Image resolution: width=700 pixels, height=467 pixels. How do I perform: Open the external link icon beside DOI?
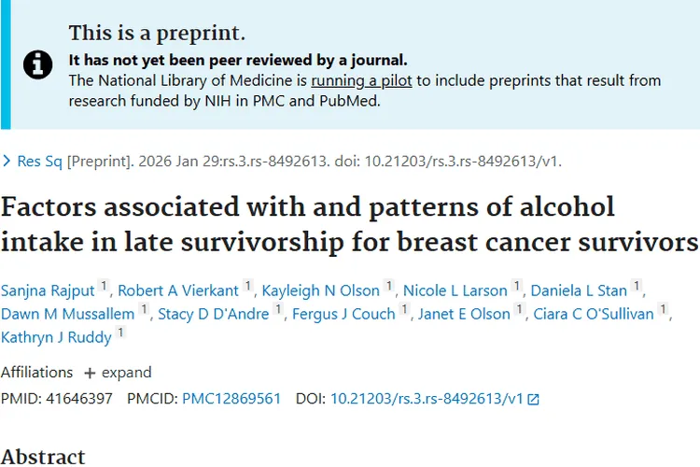point(533,399)
